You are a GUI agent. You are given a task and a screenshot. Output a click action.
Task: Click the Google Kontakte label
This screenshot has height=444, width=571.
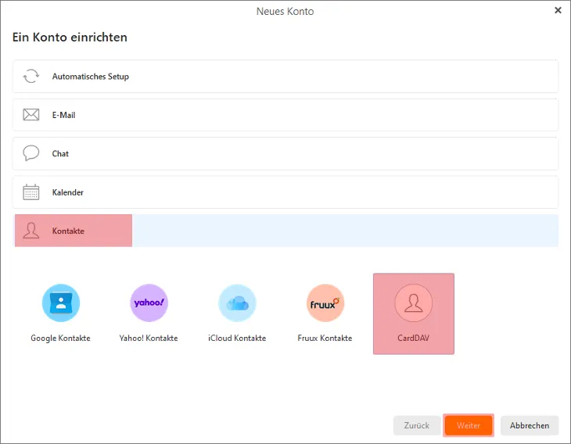pyautogui.click(x=60, y=338)
